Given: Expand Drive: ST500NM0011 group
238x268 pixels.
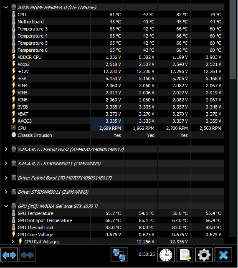Looking at the screenshot, I should (x=6, y=192).
